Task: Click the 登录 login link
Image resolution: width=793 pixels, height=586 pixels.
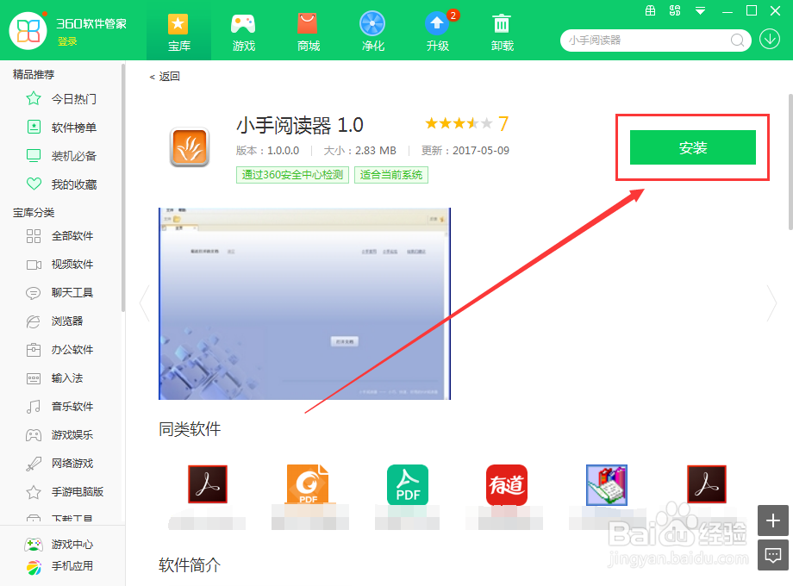Action: pos(67,41)
